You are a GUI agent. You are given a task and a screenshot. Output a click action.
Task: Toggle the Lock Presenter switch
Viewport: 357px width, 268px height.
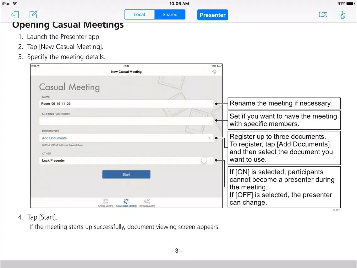(206, 160)
